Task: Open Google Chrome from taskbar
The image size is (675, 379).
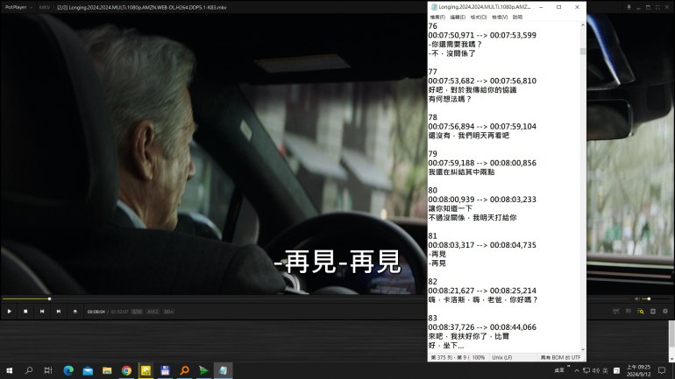Action: click(126, 370)
